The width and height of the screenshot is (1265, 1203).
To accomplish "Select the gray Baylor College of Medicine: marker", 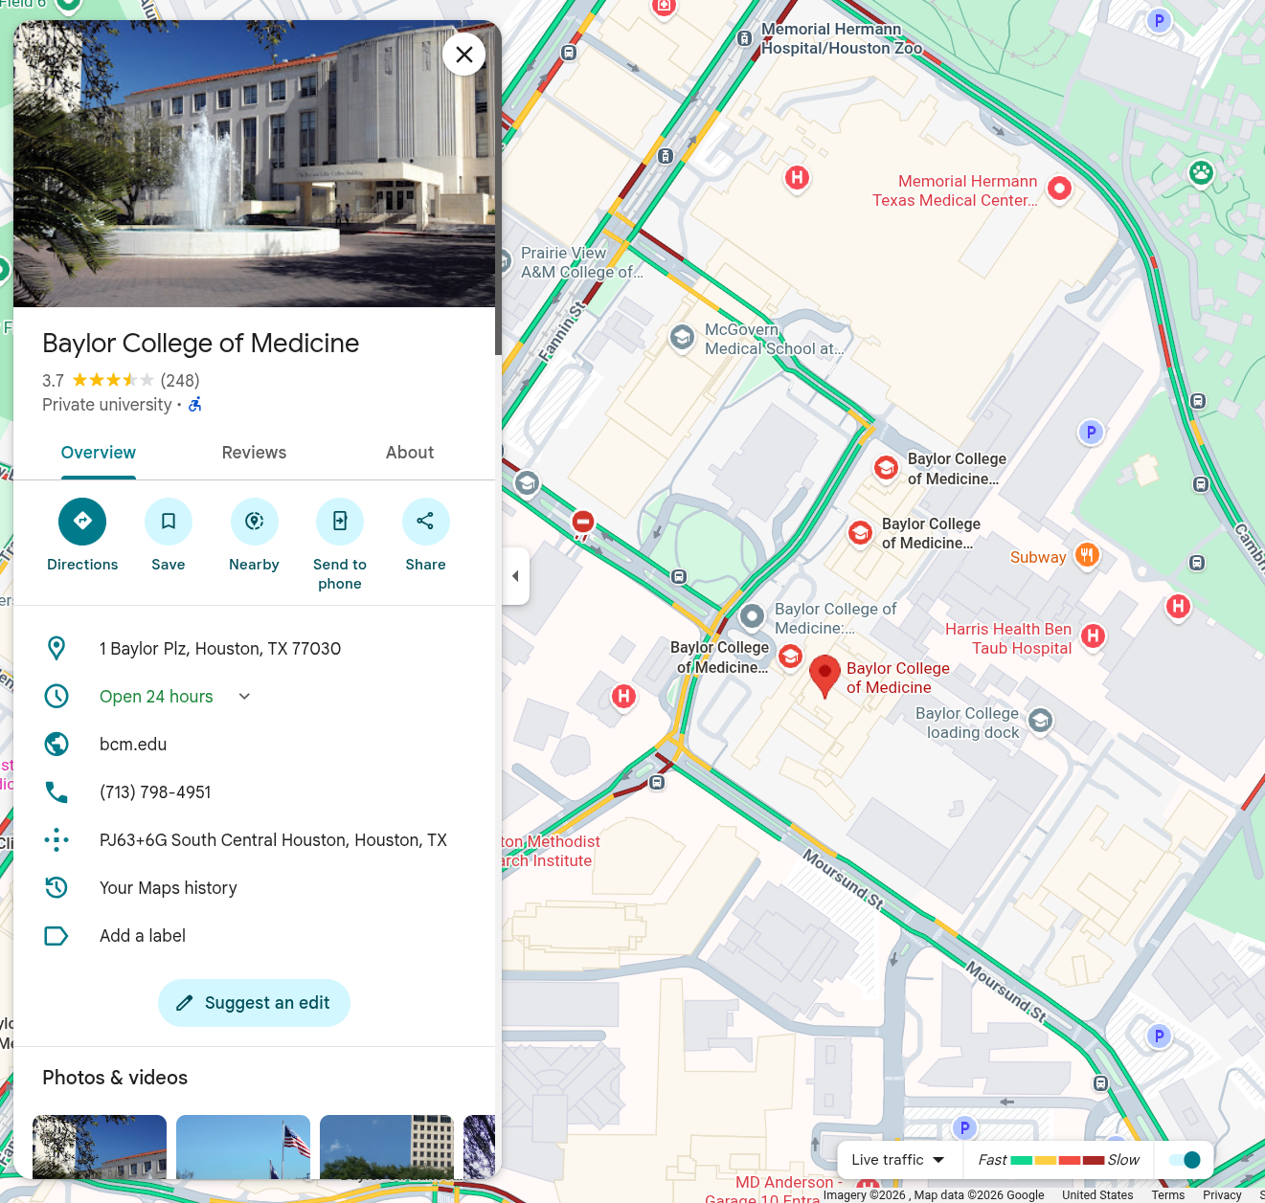I will pyautogui.click(x=752, y=616).
